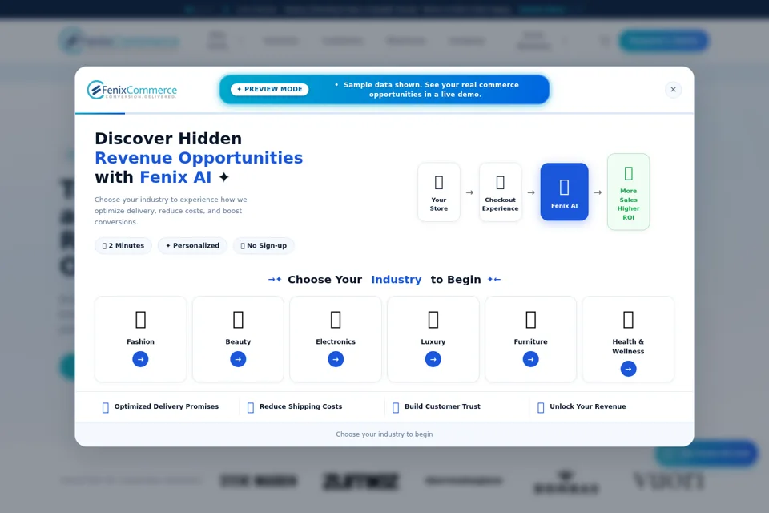Click the icon above the Luxury label

point(433,320)
